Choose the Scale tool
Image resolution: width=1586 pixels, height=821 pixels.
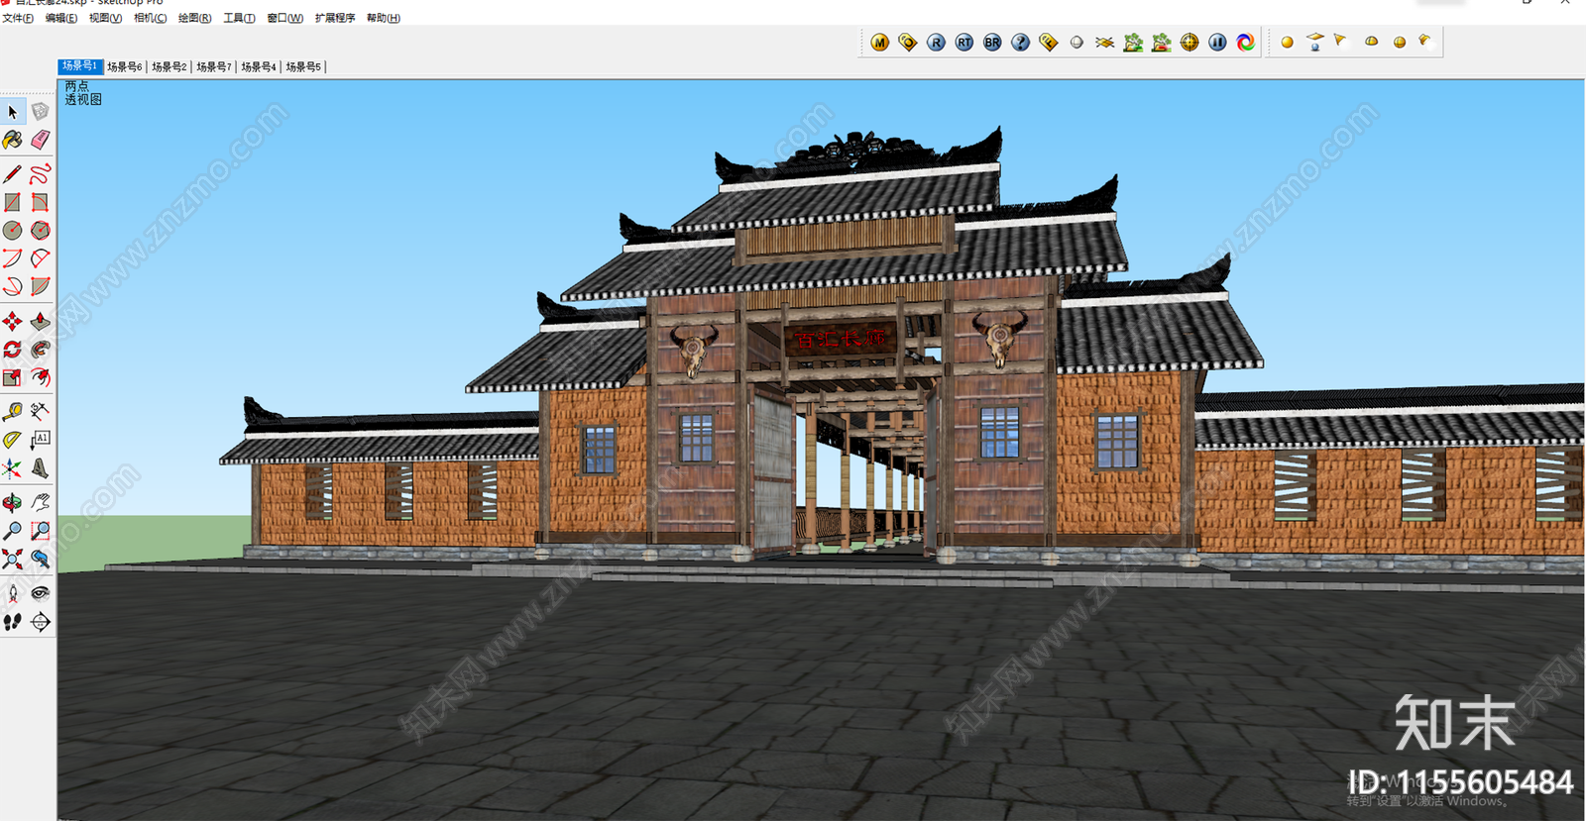[12, 376]
